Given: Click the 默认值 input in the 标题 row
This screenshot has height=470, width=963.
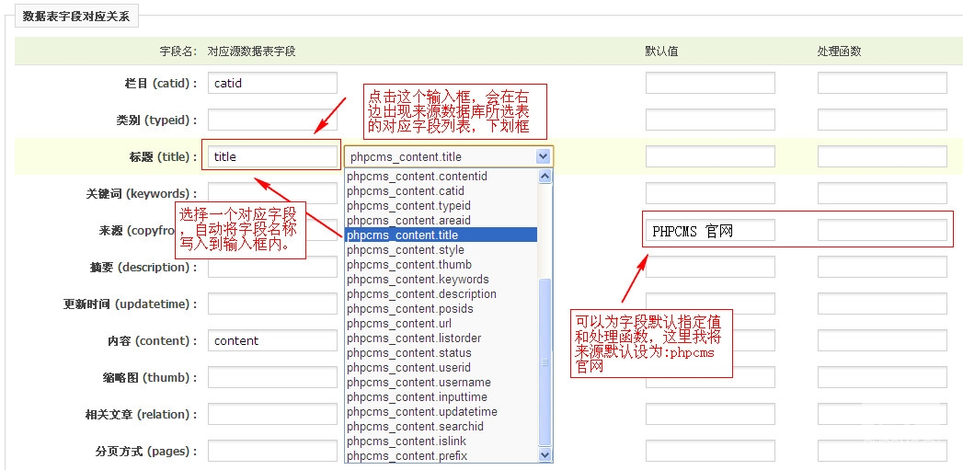Looking at the screenshot, I should (x=710, y=156).
